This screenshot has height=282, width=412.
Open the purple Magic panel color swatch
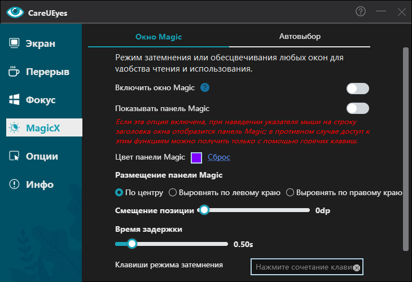pyautogui.click(x=196, y=157)
